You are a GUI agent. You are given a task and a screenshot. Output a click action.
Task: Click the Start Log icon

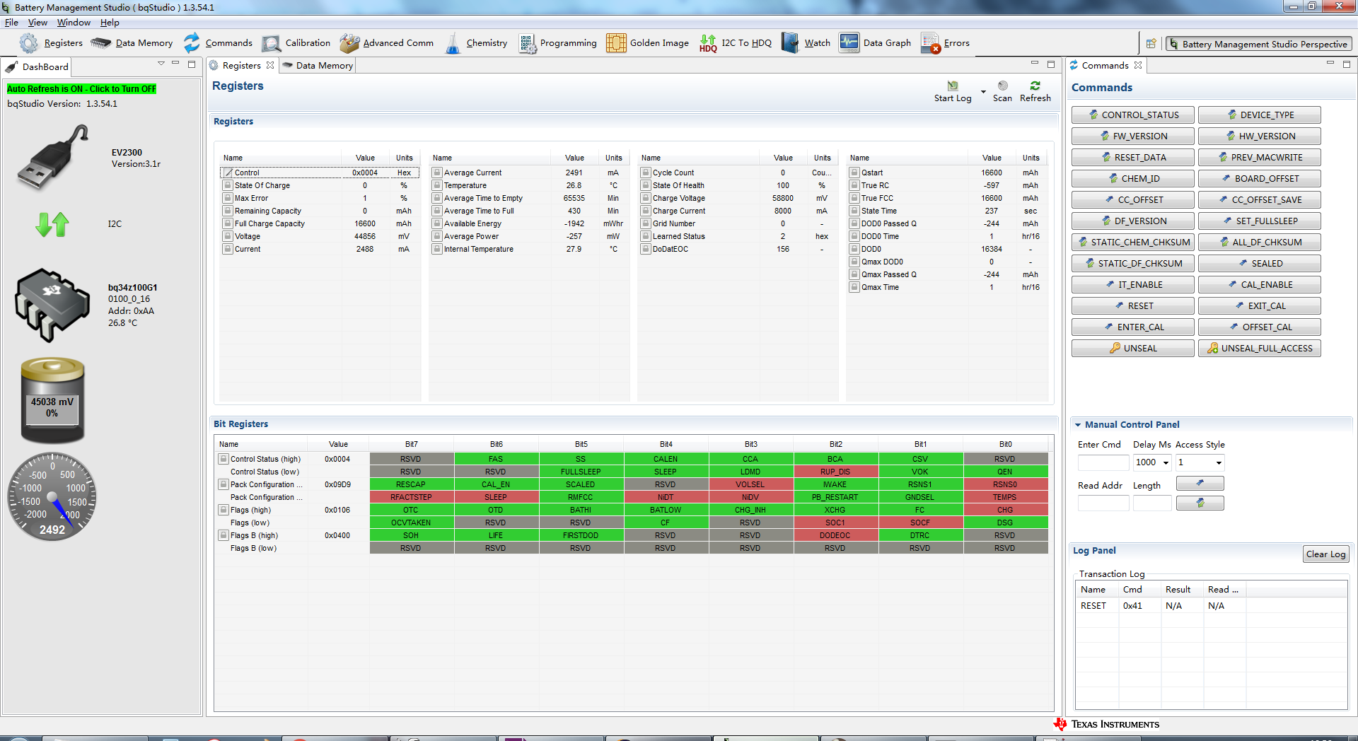click(953, 86)
